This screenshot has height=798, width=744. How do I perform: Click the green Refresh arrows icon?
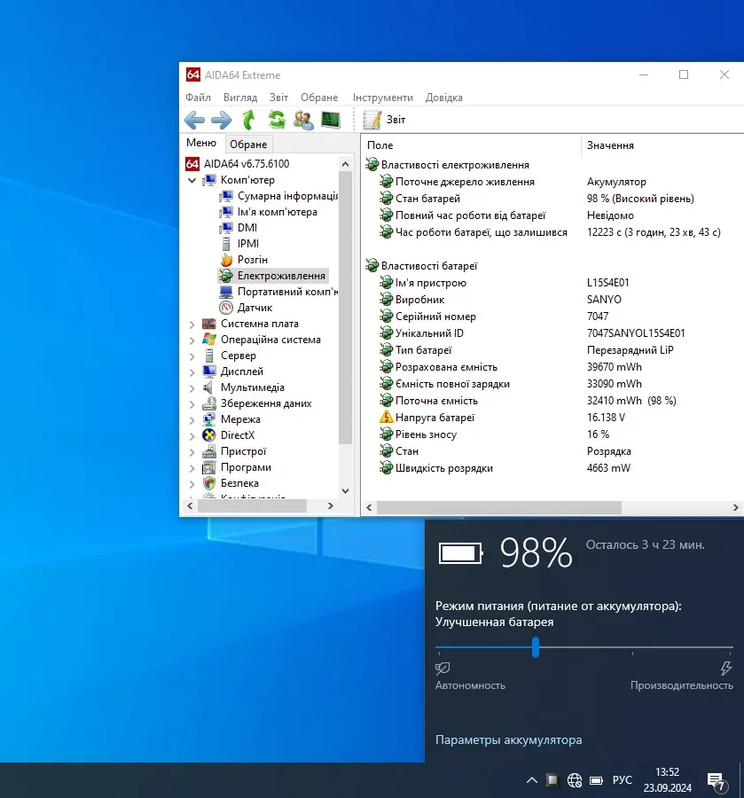[x=277, y=120]
